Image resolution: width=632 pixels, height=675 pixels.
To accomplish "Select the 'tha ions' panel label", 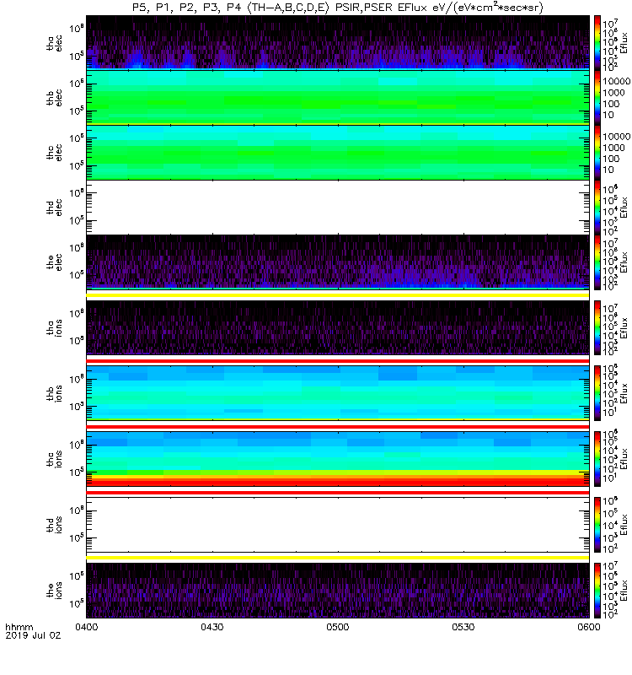I will [54, 327].
